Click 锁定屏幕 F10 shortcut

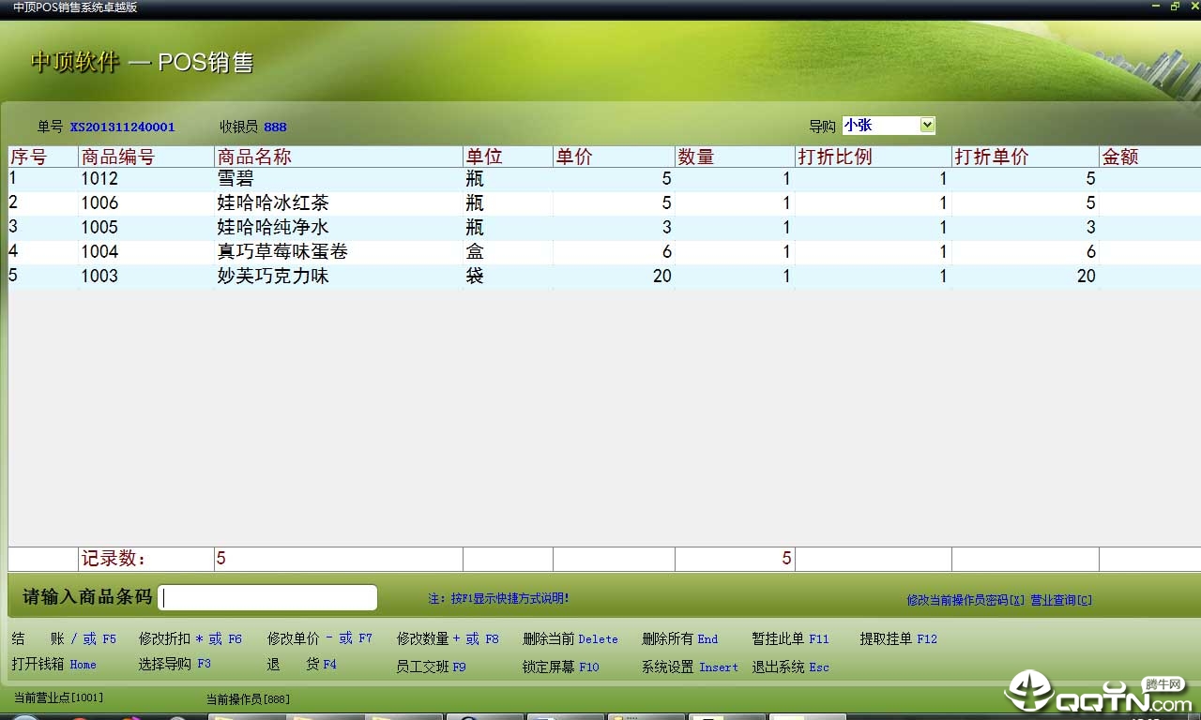[x=560, y=667]
